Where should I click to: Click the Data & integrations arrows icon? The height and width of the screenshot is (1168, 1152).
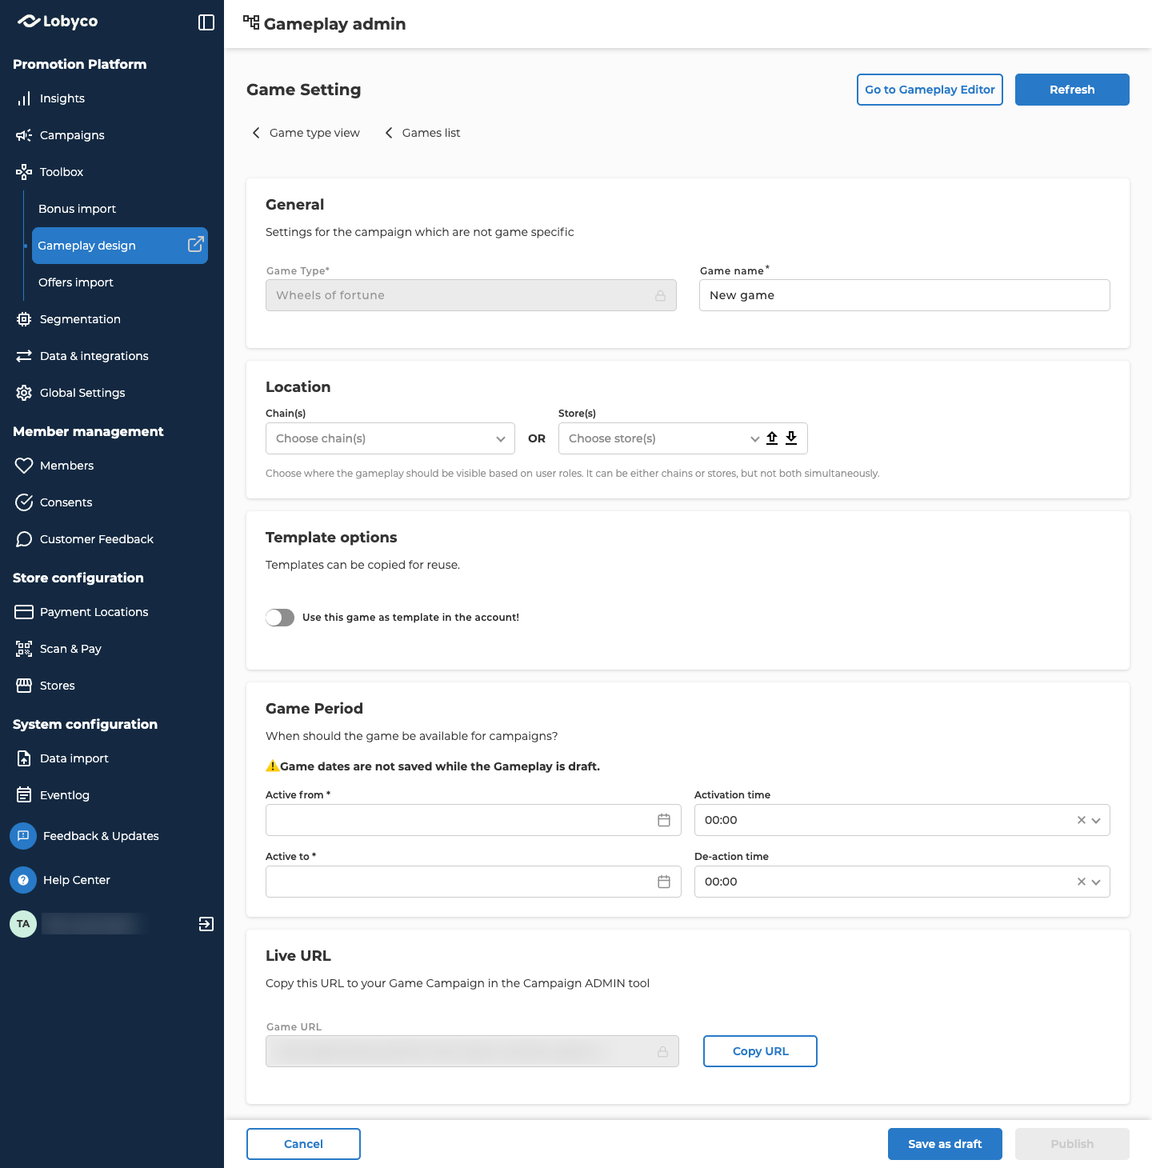pyautogui.click(x=24, y=356)
